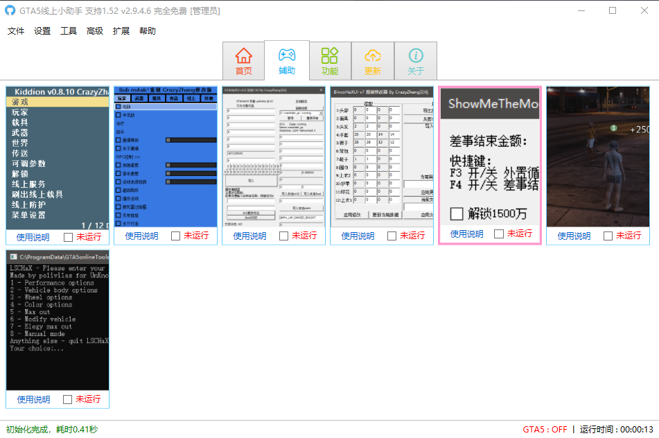
Task: Open the 功能 features grid icon
Action: coord(329,60)
